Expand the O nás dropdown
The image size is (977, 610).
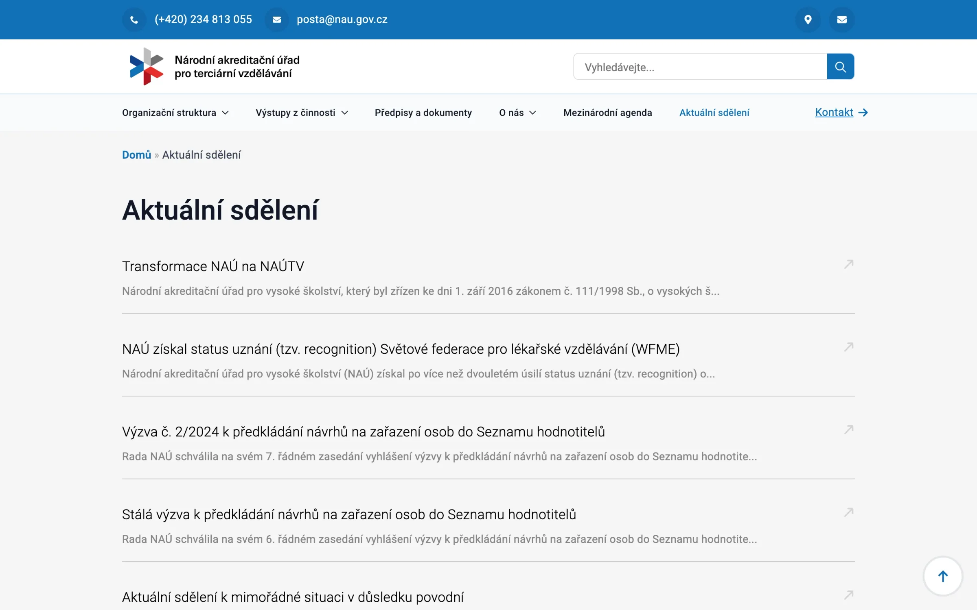point(517,113)
